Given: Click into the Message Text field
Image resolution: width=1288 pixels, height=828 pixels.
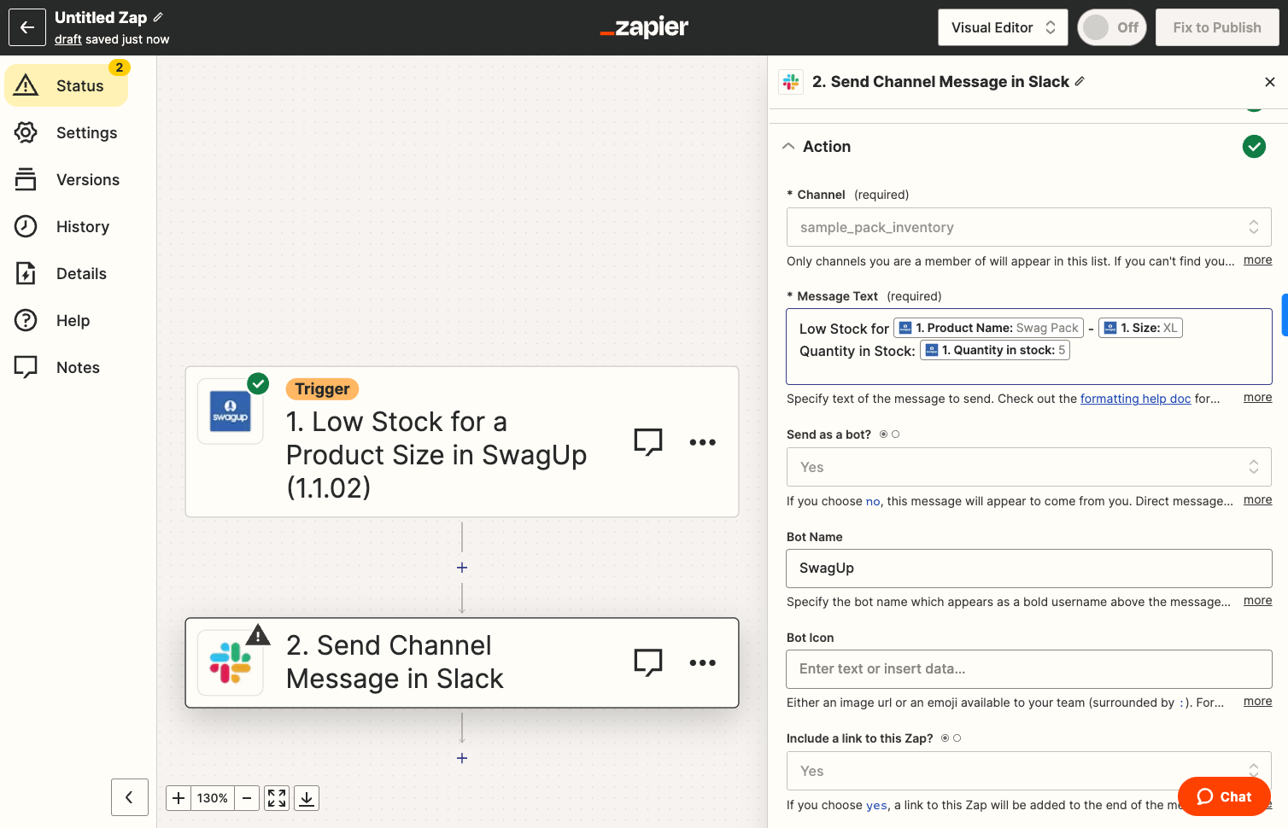Looking at the screenshot, I should [x=1028, y=347].
